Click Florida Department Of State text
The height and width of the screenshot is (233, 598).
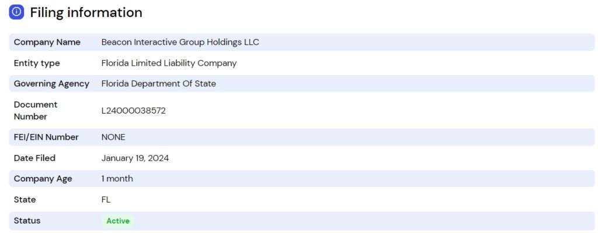pos(158,84)
